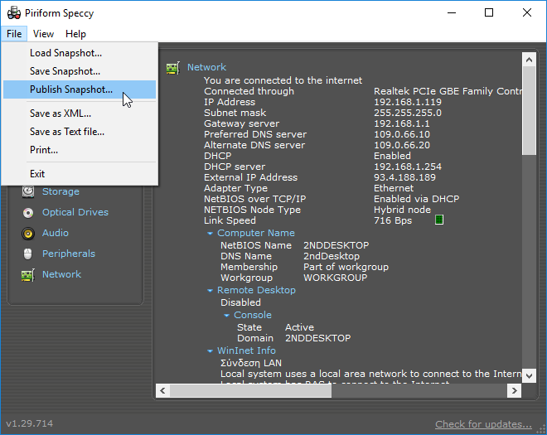Click Remote Desktop 'Disabled' status text
Viewport: 547px width, 435px height.
click(240, 302)
